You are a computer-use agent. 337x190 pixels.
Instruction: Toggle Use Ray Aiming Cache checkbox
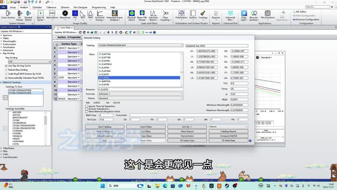(6, 66)
